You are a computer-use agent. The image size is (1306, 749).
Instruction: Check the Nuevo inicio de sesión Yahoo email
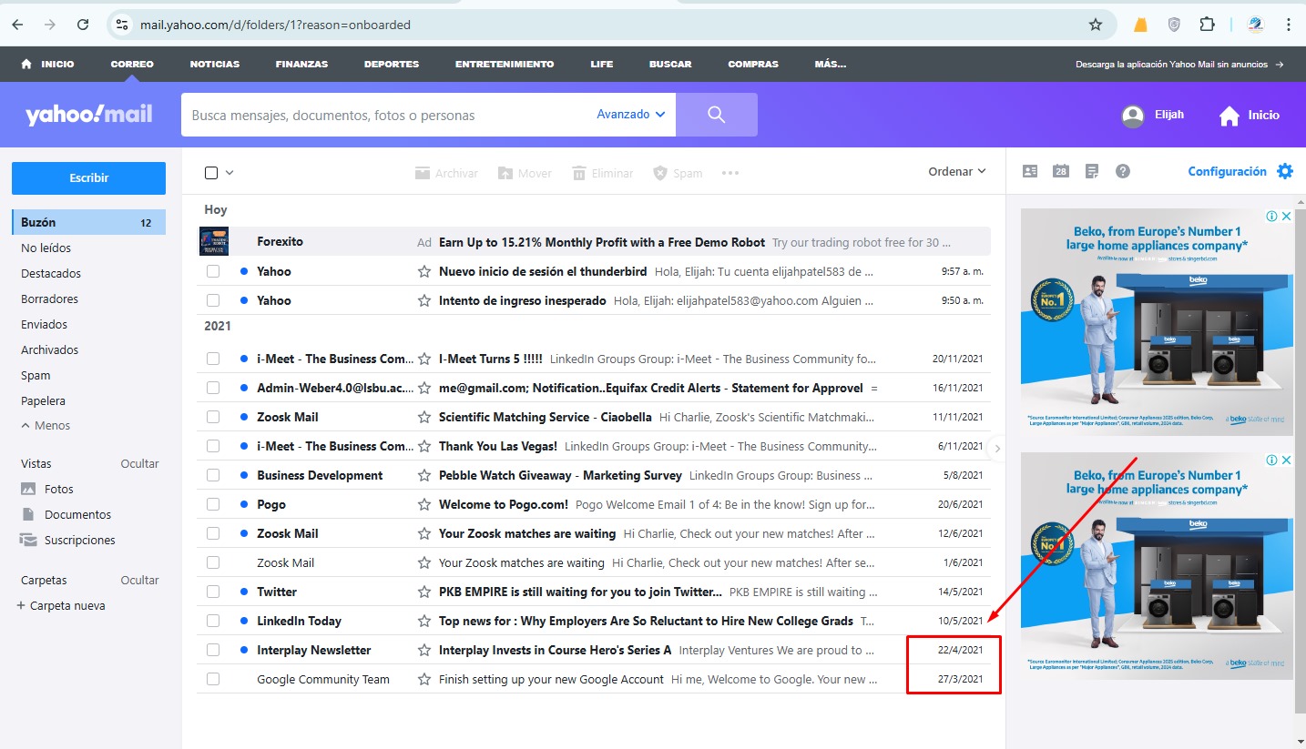coord(213,271)
